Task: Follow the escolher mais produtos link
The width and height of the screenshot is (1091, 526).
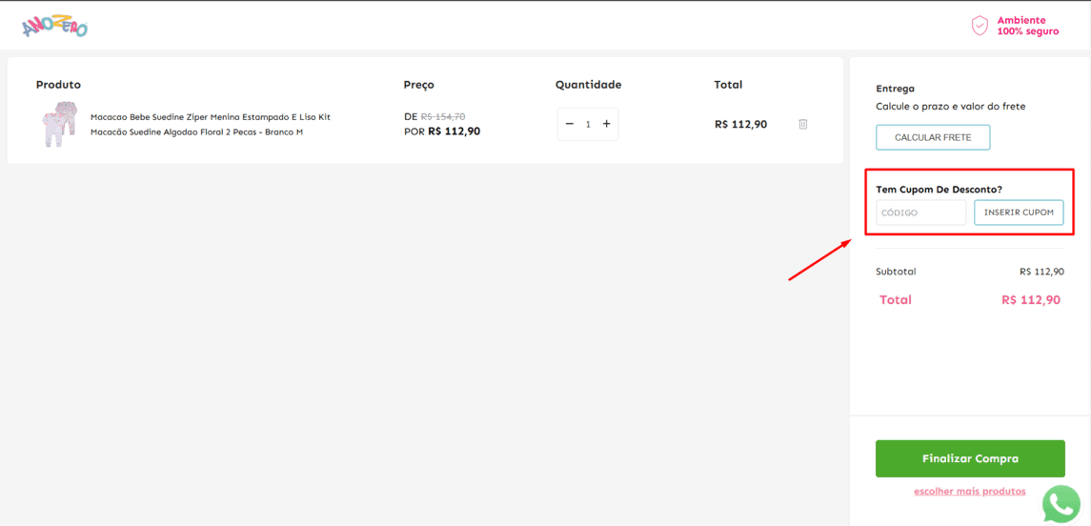Action: (x=970, y=492)
